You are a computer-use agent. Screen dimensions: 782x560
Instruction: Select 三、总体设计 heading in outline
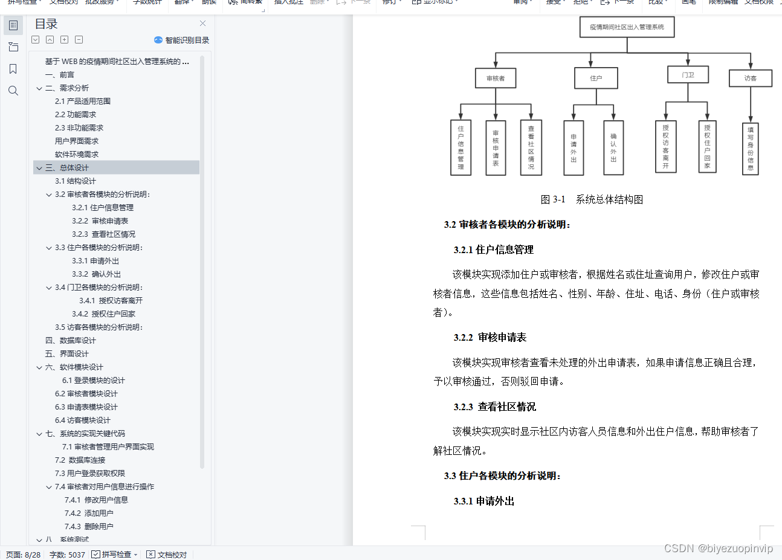(x=117, y=168)
